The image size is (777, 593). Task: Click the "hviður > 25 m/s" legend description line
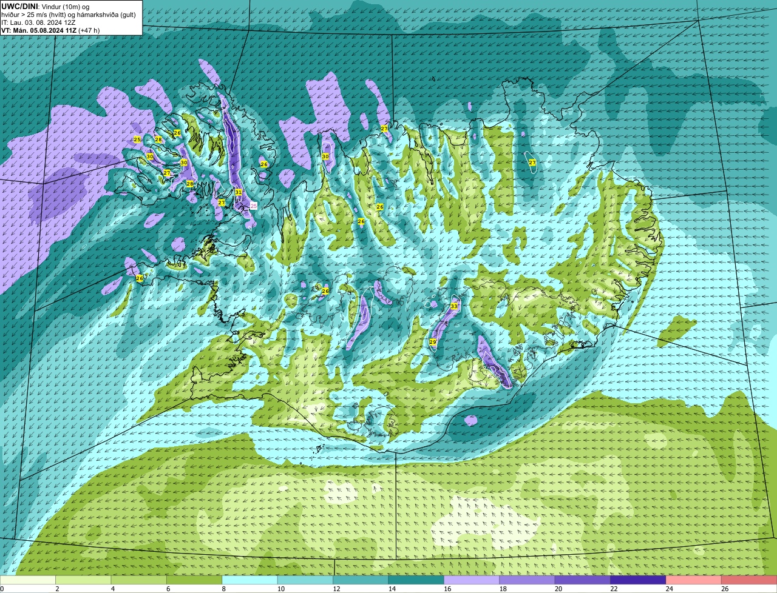coord(69,14)
